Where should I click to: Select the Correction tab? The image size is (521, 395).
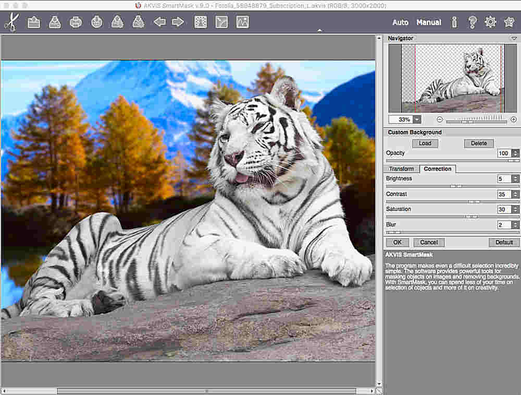pos(438,169)
